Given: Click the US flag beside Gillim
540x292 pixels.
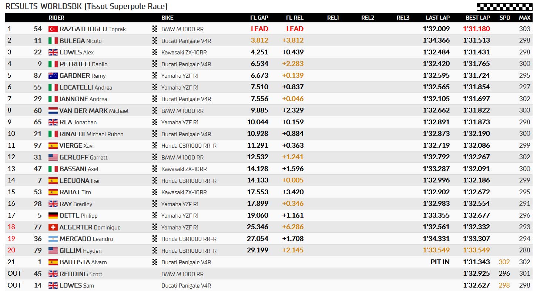Looking at the screenshot, I should coord(53,251).
